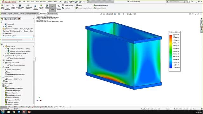Open Chrome from the taskbar
This screenshot has width=203, height=114.
(14, 112)
